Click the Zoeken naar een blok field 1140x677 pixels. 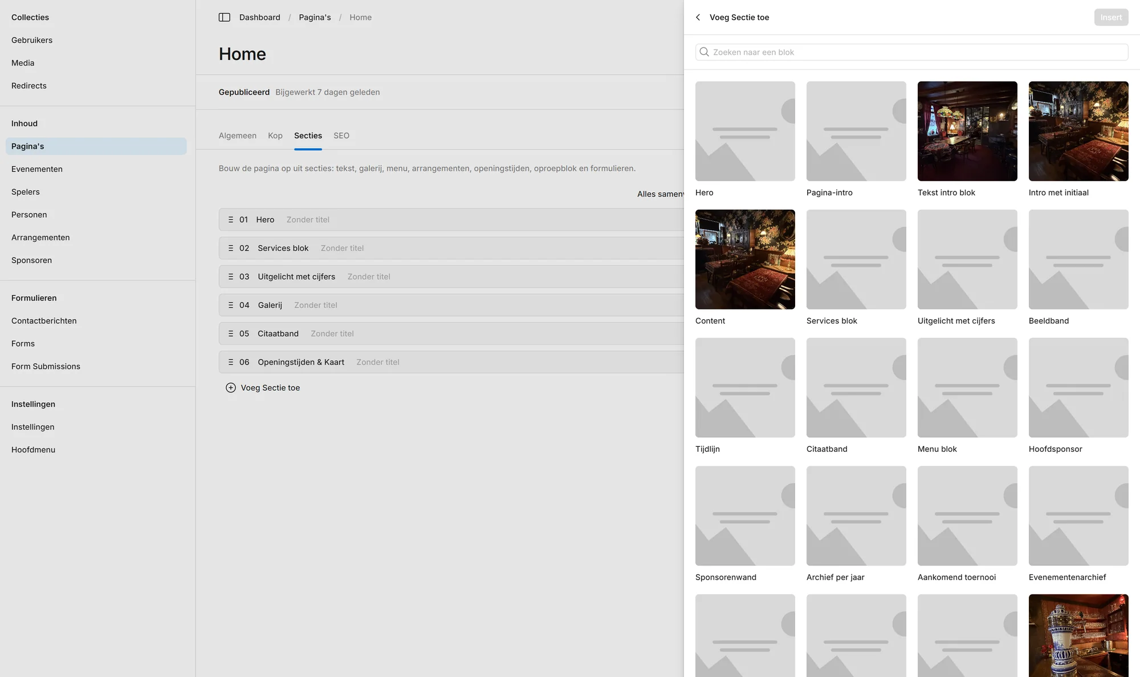point(911,52)
